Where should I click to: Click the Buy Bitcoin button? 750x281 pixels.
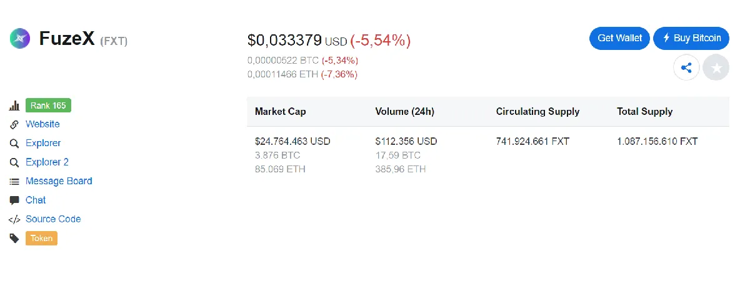[x=691, y=38]
